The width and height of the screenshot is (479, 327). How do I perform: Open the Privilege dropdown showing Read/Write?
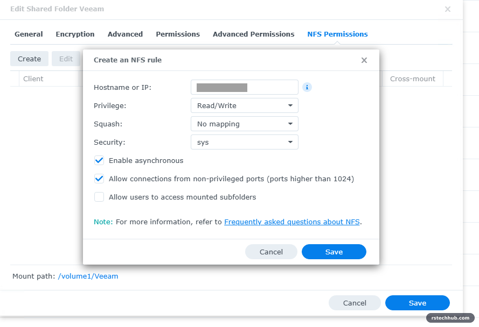245,105
